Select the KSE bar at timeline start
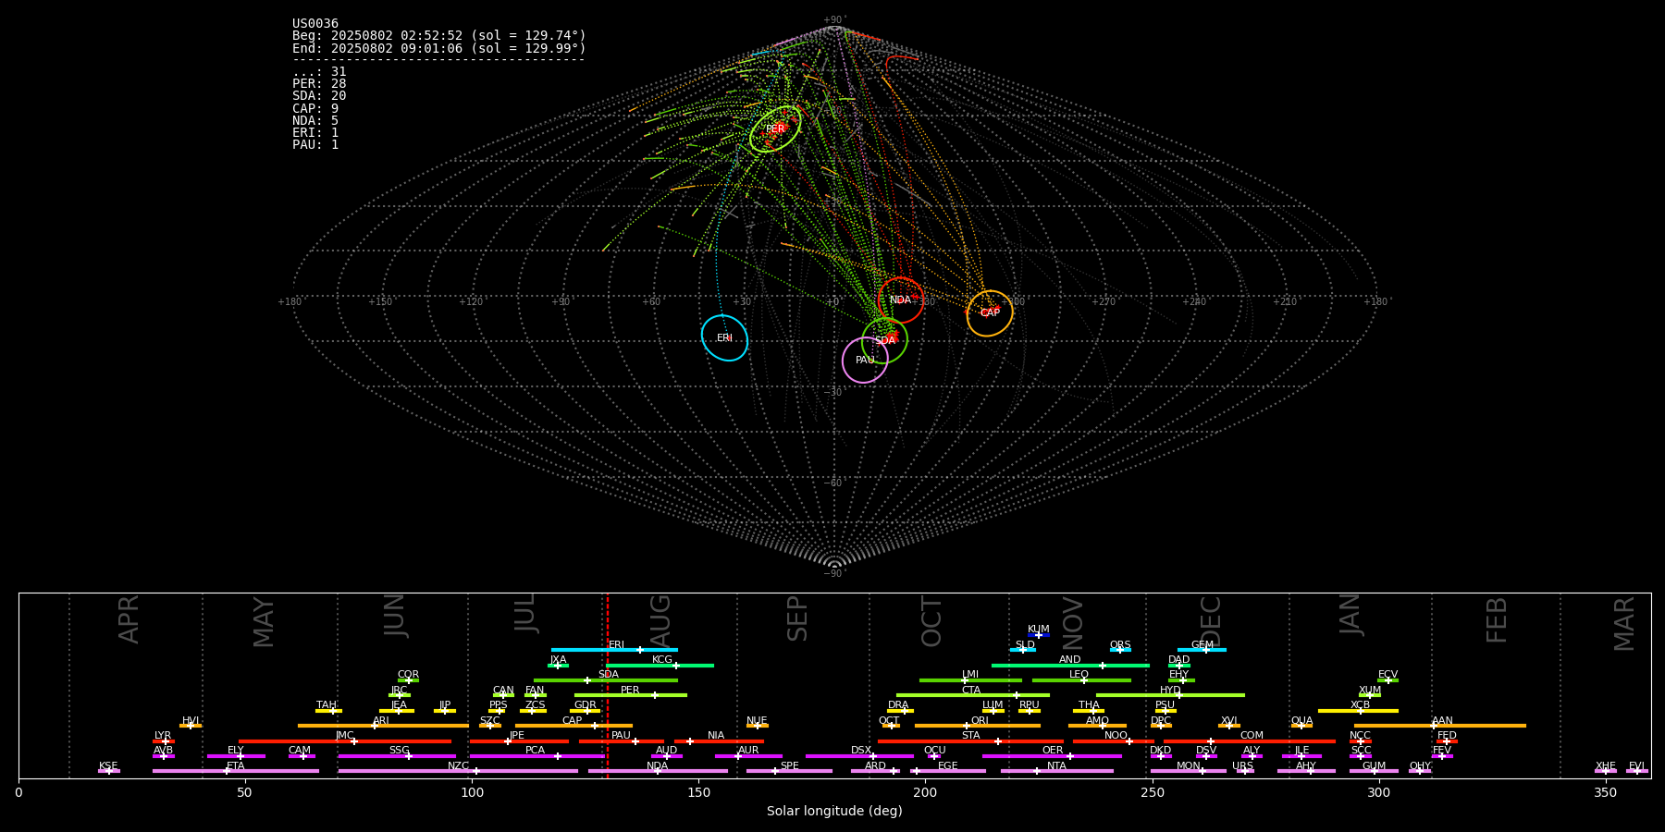The height and width of the screenshot is (832, 1665). coord(109,771)
